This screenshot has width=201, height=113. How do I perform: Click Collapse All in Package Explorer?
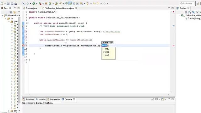[x=11, y=12]
